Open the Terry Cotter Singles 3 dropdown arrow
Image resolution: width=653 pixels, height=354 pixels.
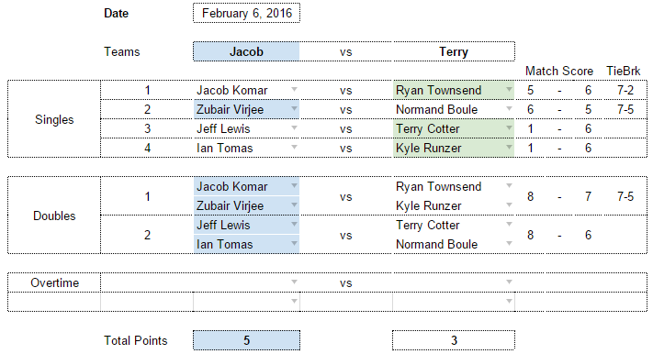tap(509, 127)
